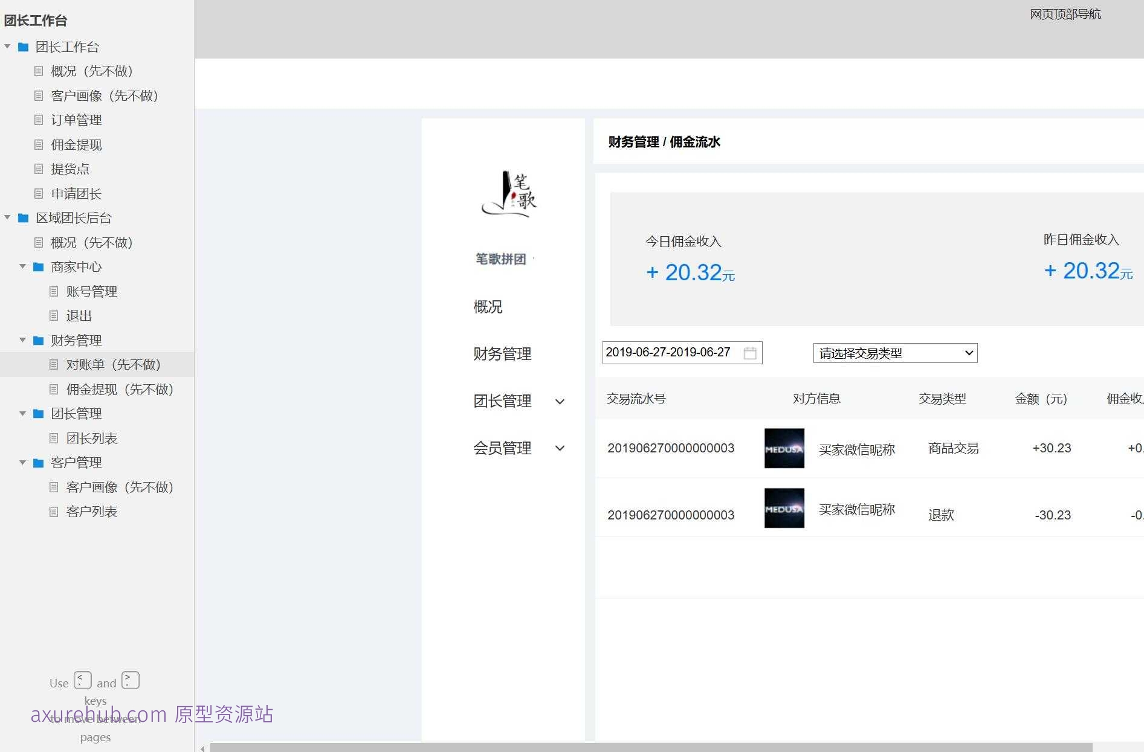
Task: Collapse the 区域团长后台 tree section
Action: point(7,217)
